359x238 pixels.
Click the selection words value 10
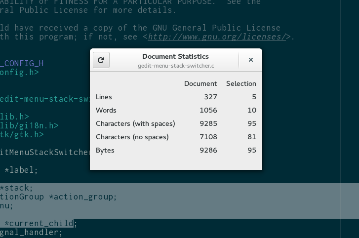pos(252,110)
